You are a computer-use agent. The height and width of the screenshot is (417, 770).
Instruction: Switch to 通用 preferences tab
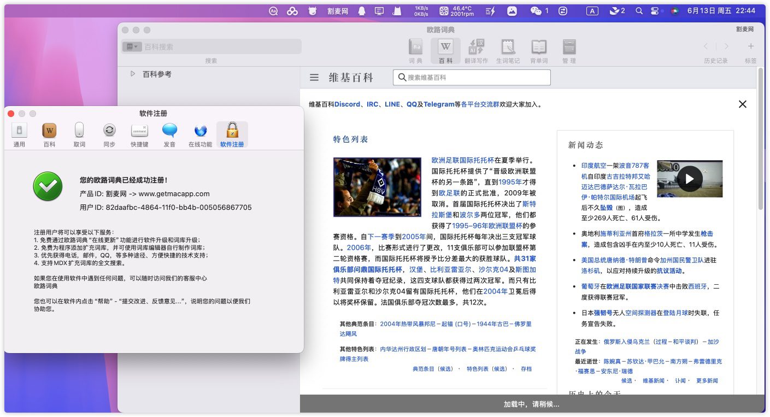point(19,135)
